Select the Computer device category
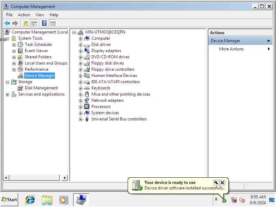 coord(101,38)
